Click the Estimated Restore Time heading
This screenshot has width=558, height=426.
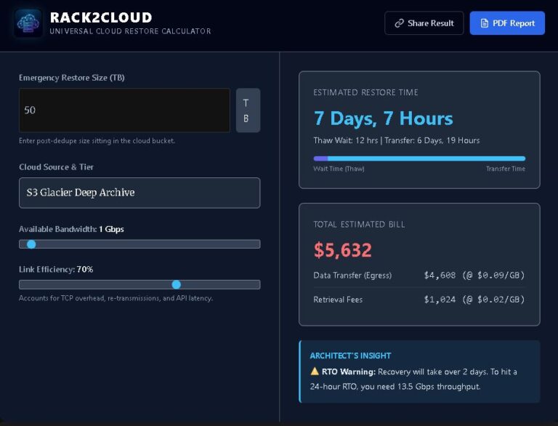pyautogui.click(x=366, y=92)
